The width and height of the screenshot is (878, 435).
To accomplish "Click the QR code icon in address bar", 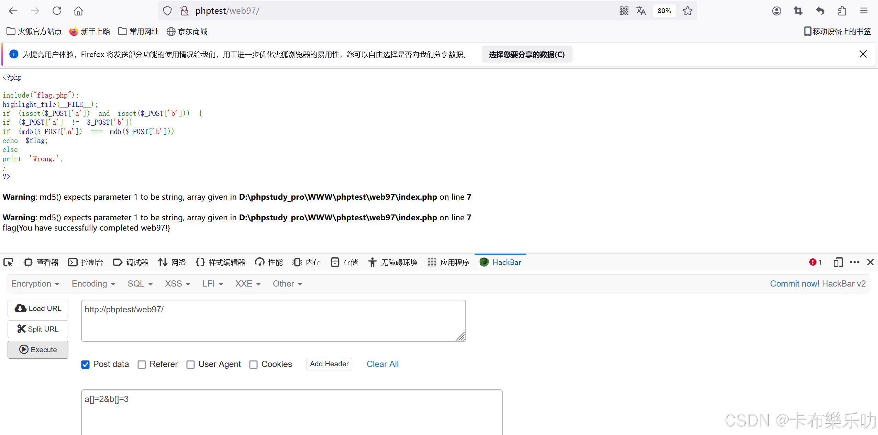I will pyautogui.click(x=624, y=11).
